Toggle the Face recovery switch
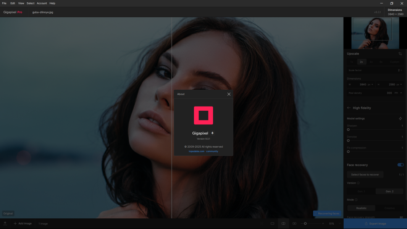 pos(400,164)
